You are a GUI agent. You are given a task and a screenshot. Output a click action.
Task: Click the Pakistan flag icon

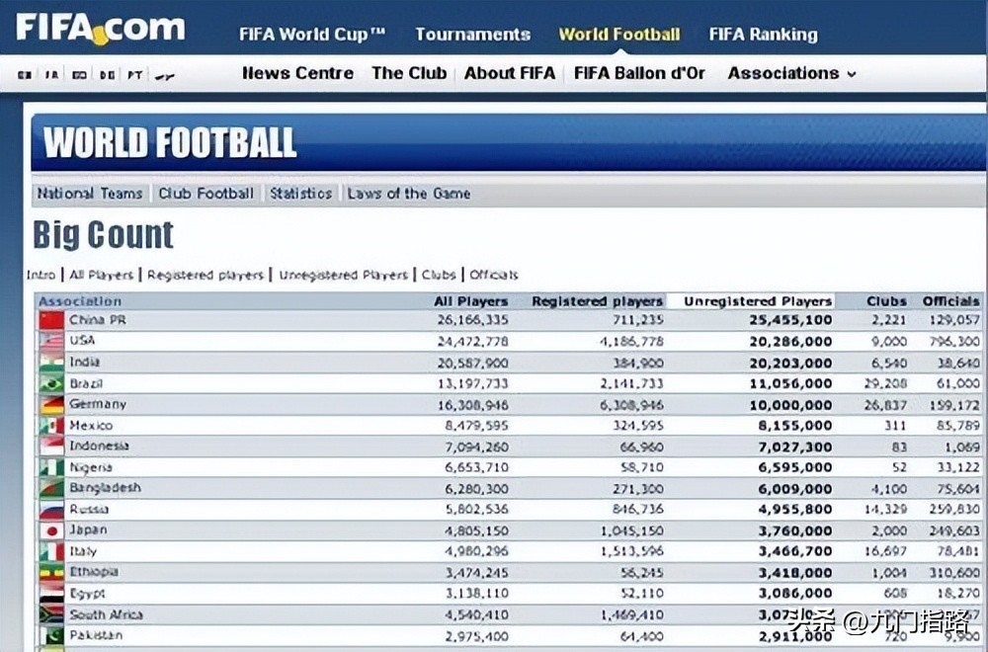coord(51,635)
